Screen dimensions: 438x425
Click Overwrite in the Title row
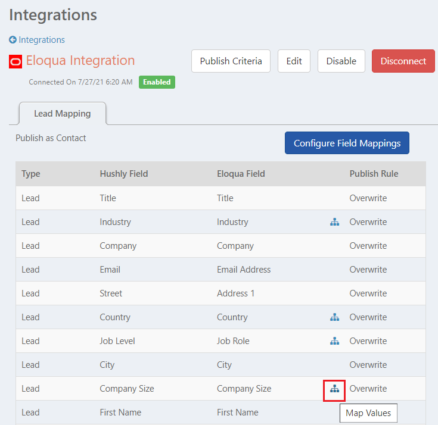pos(368,198)
